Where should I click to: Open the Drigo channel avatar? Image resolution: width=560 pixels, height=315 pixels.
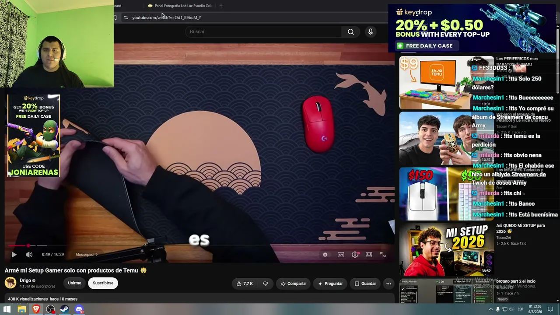(10, 283)
